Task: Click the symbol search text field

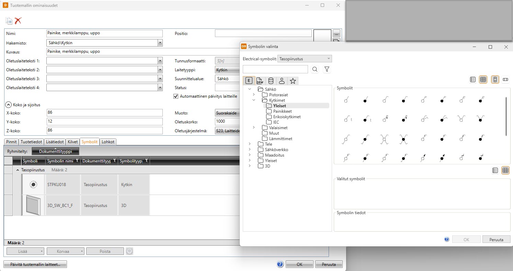Action: [275, 69]
